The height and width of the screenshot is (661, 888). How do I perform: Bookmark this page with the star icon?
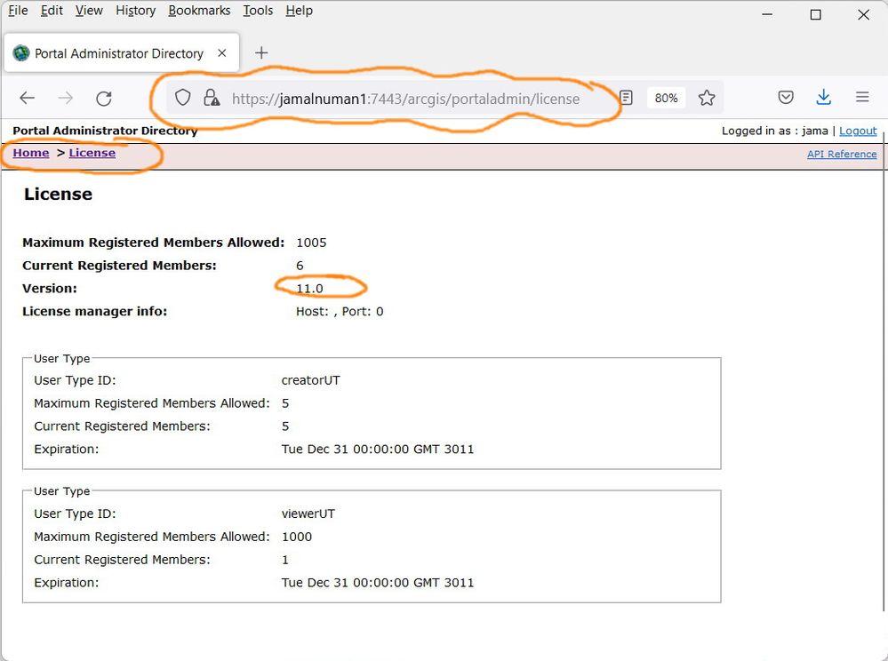(706, 98)
